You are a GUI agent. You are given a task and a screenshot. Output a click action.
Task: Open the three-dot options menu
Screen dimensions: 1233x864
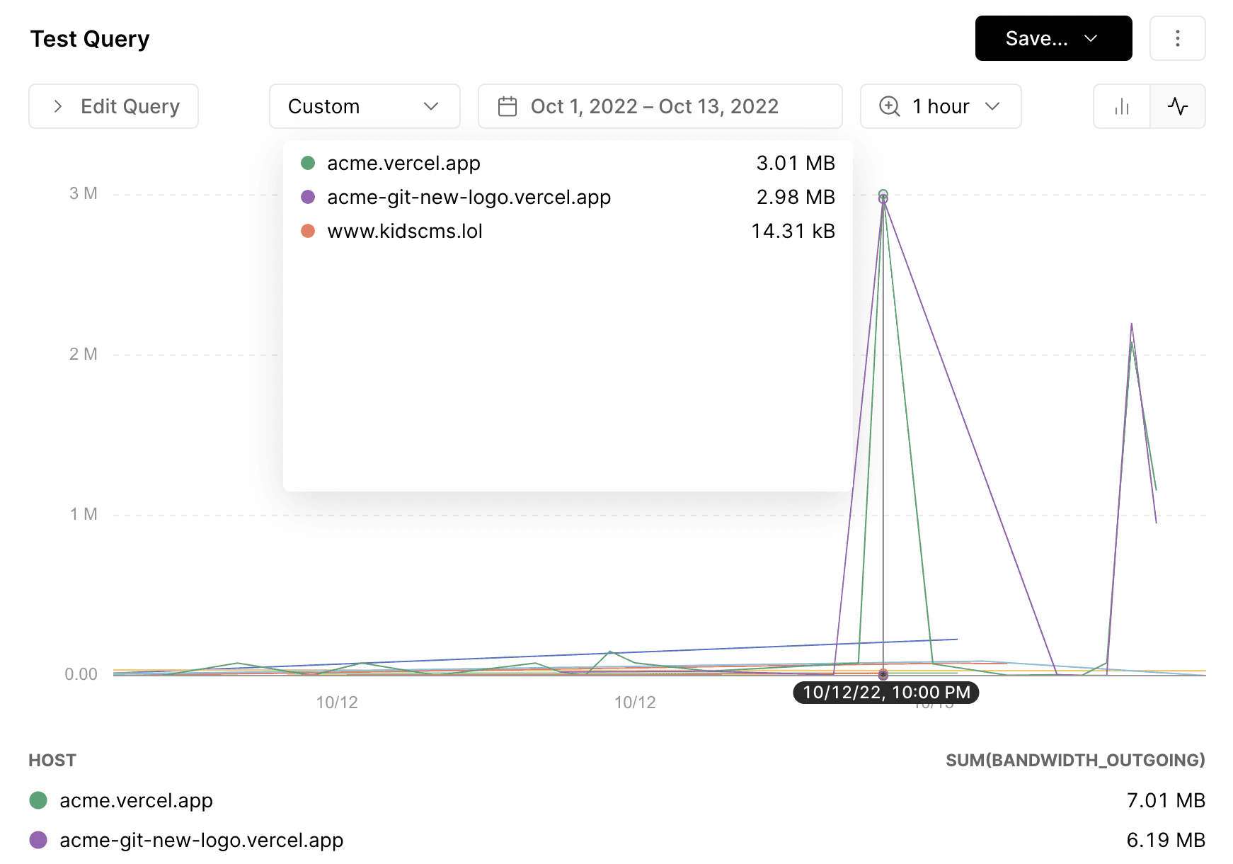point(1177,38)
